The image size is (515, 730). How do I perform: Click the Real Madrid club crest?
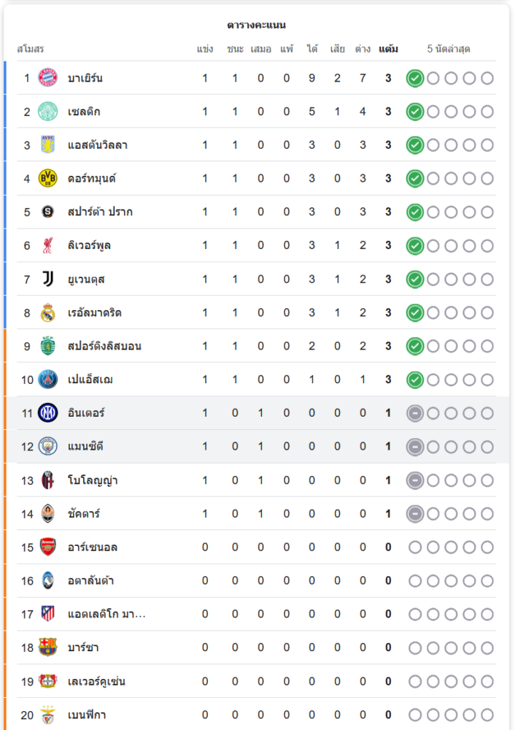47,312
